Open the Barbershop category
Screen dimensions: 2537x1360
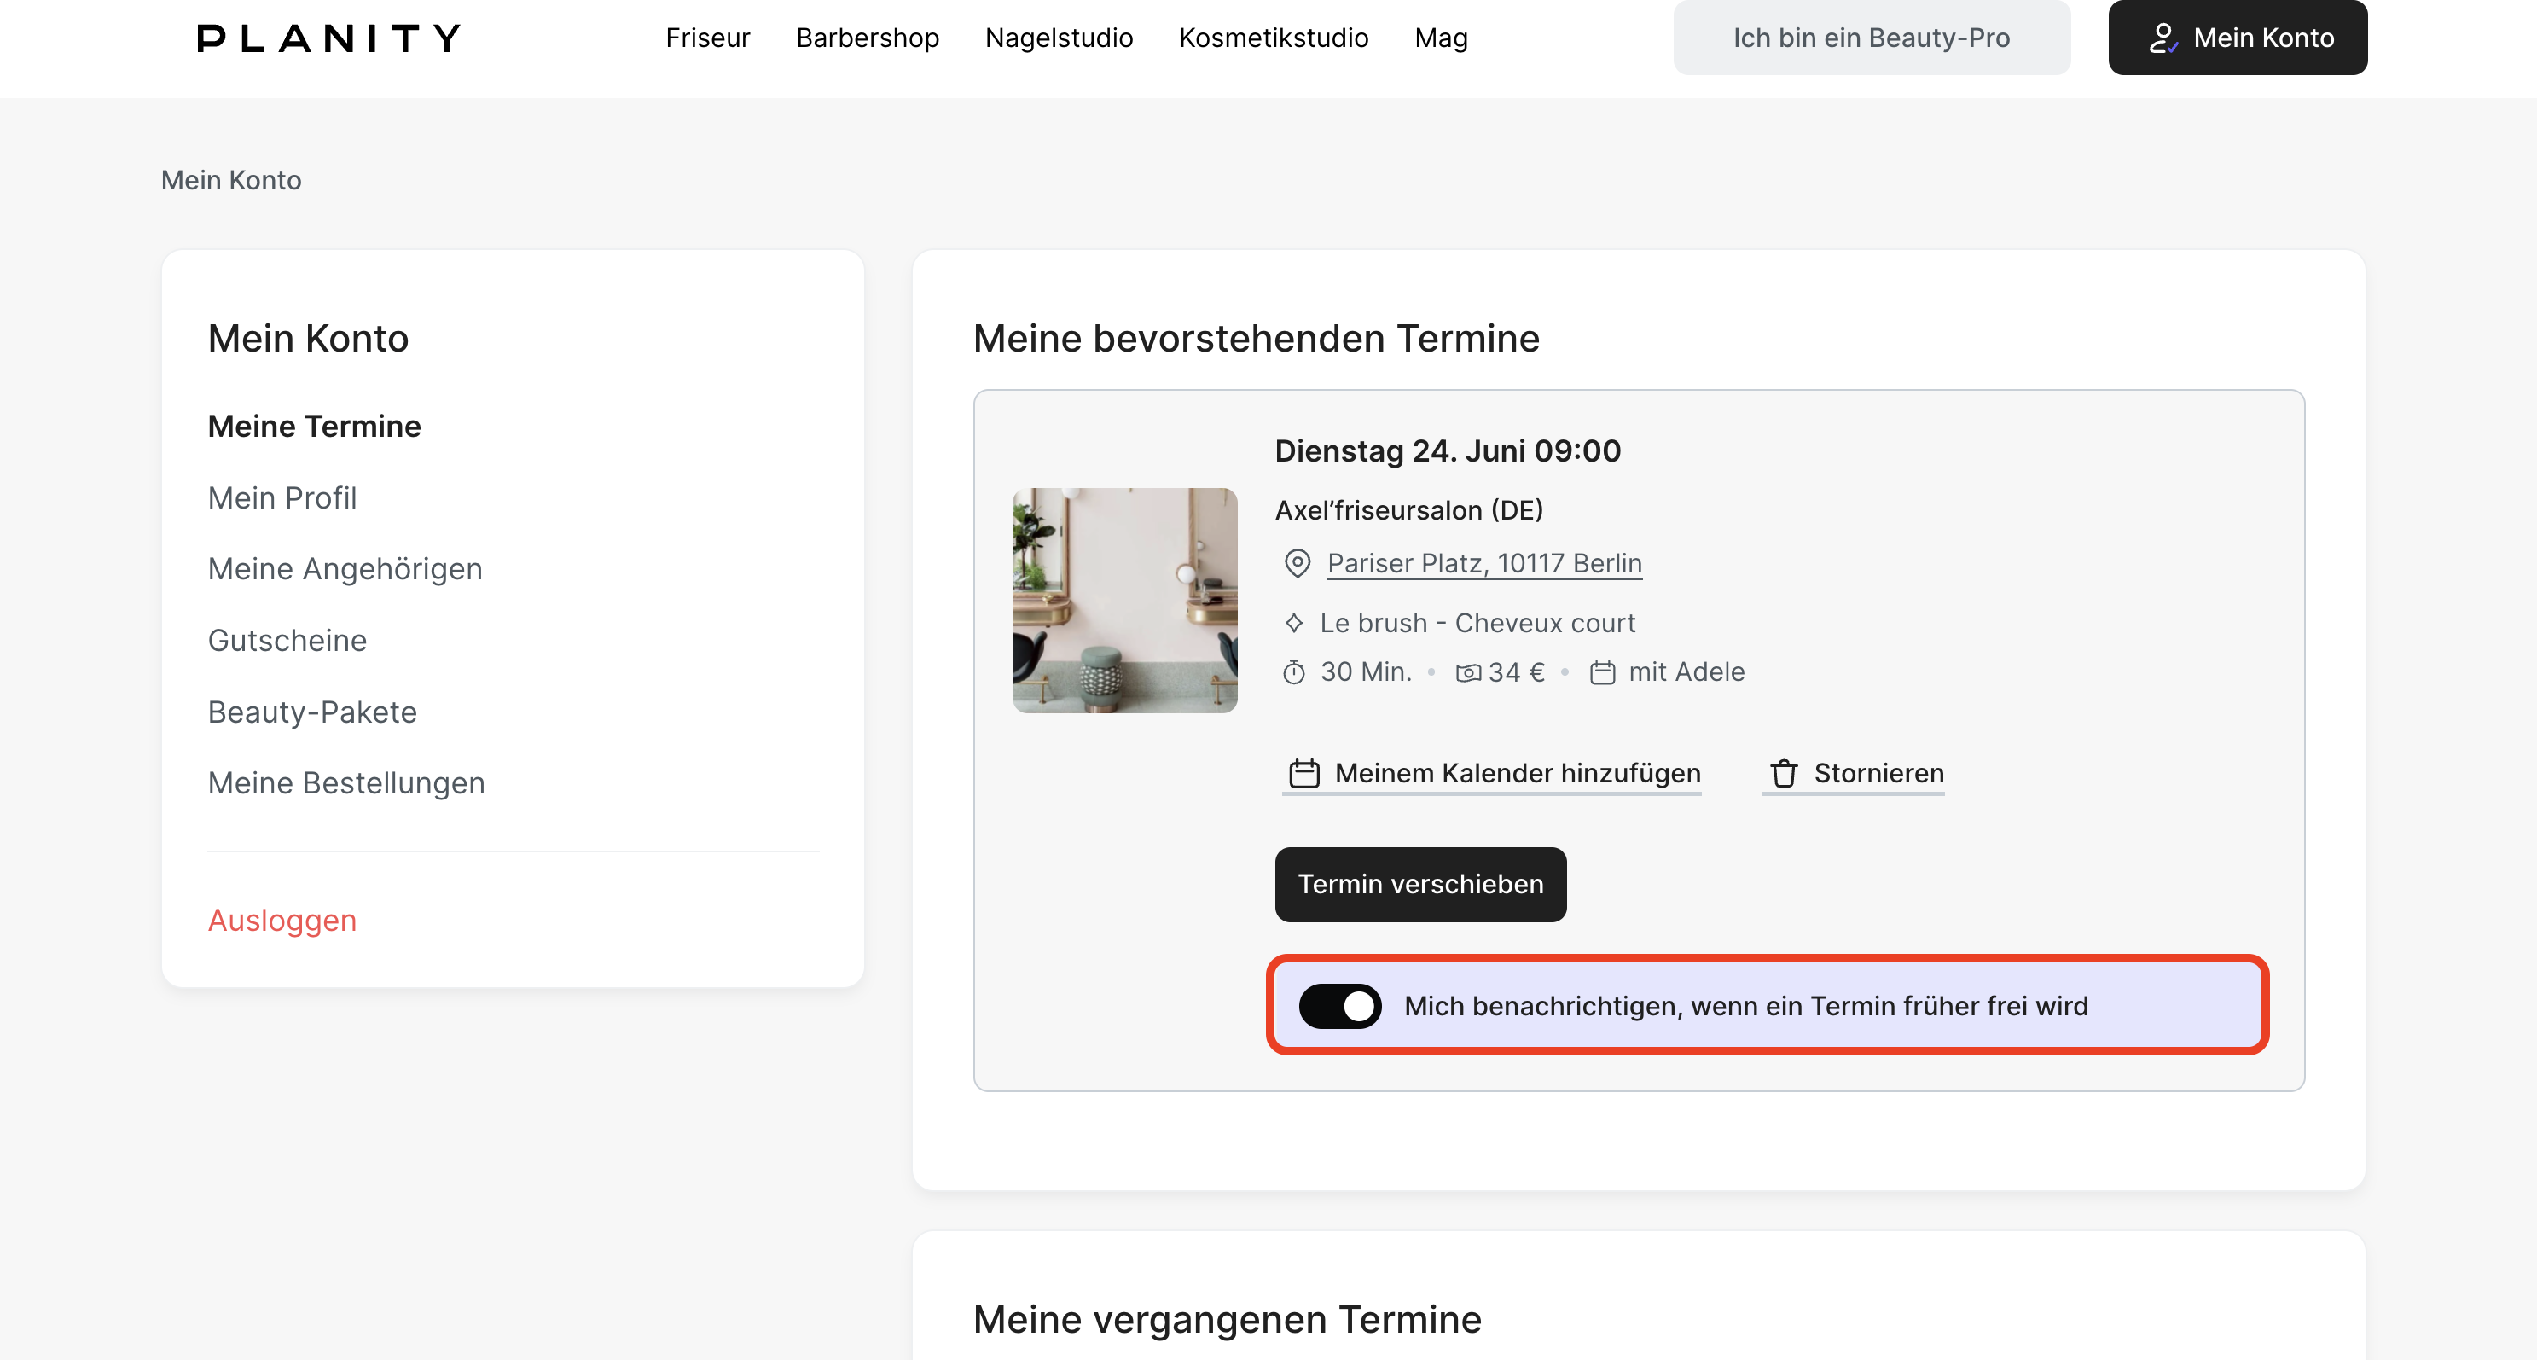868,38
